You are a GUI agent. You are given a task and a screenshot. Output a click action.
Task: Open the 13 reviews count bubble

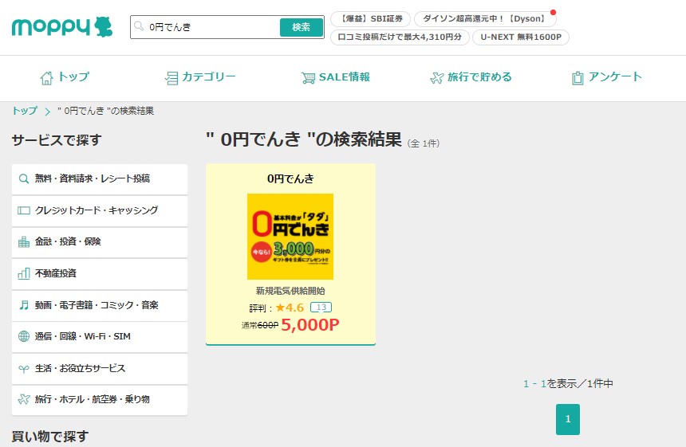point(321,308)
